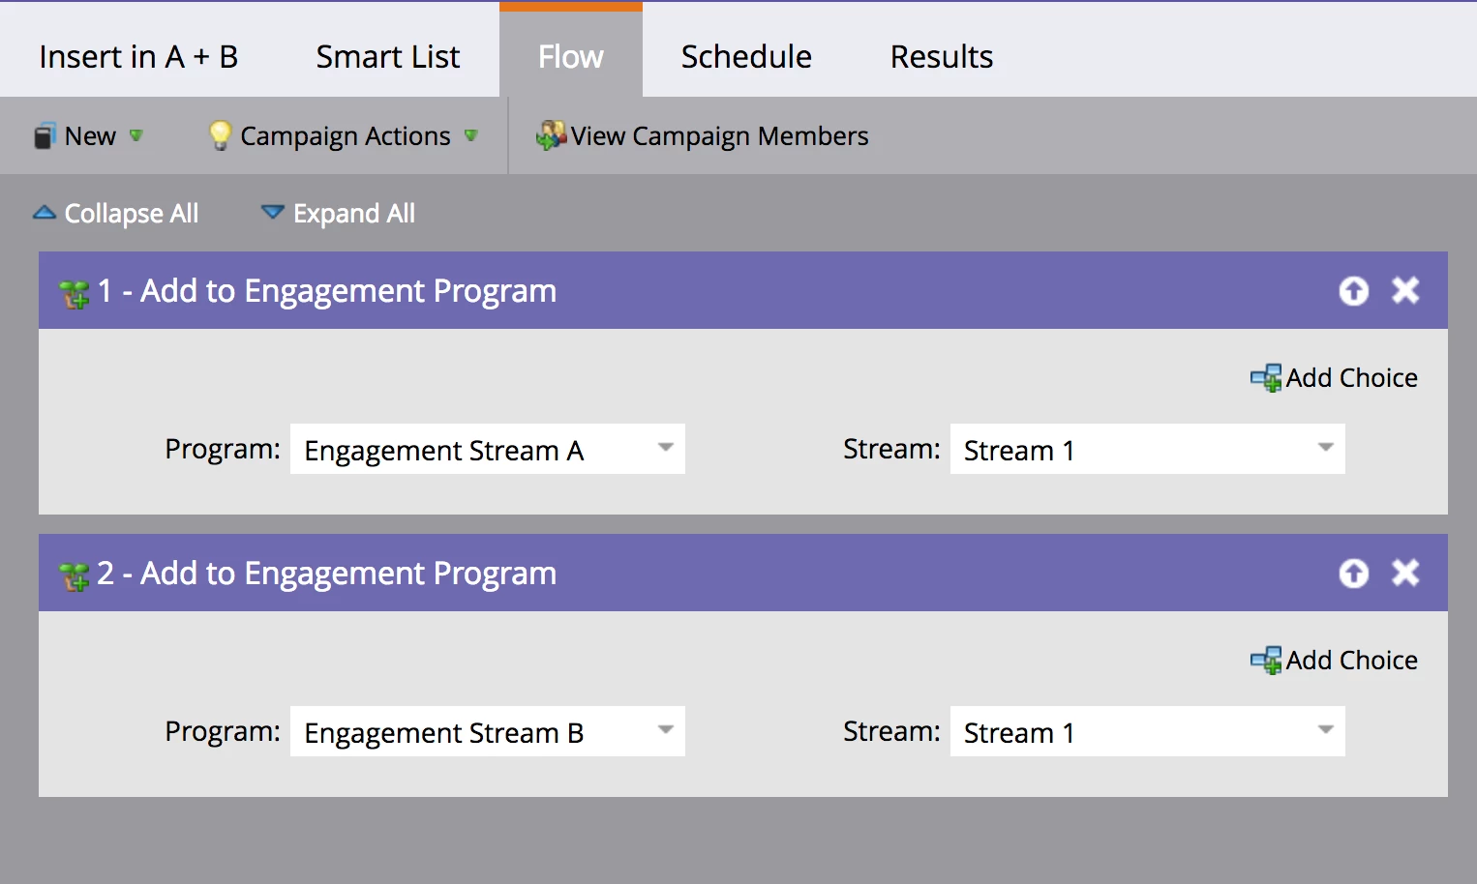
Task: Open the Campaign Actions menu
Action: coord(344,136)
